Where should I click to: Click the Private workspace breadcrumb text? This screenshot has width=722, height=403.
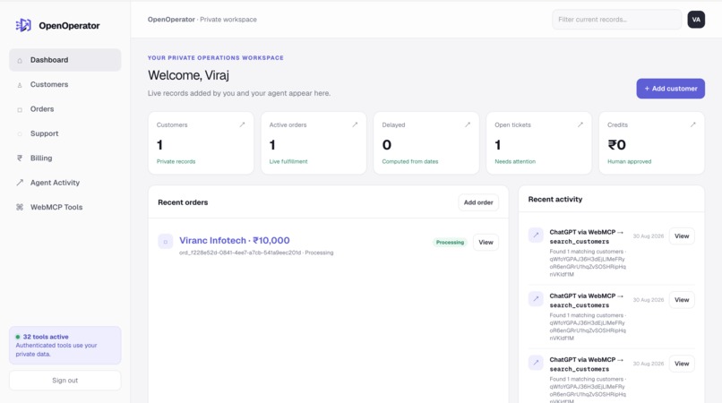[x=228, y=20]
